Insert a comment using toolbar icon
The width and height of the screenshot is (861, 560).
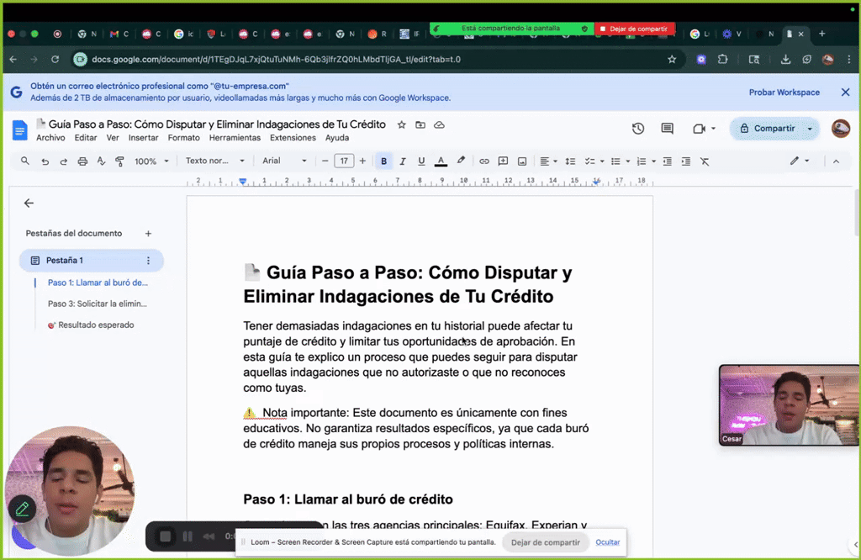tap(504, 161)
